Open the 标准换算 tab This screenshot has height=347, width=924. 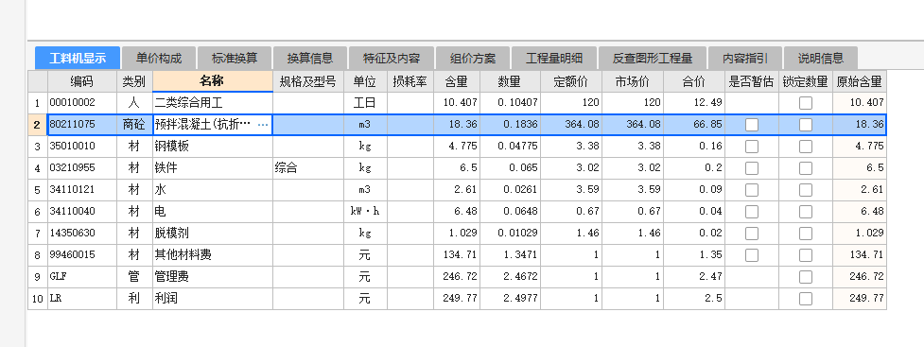pos(234,59)
